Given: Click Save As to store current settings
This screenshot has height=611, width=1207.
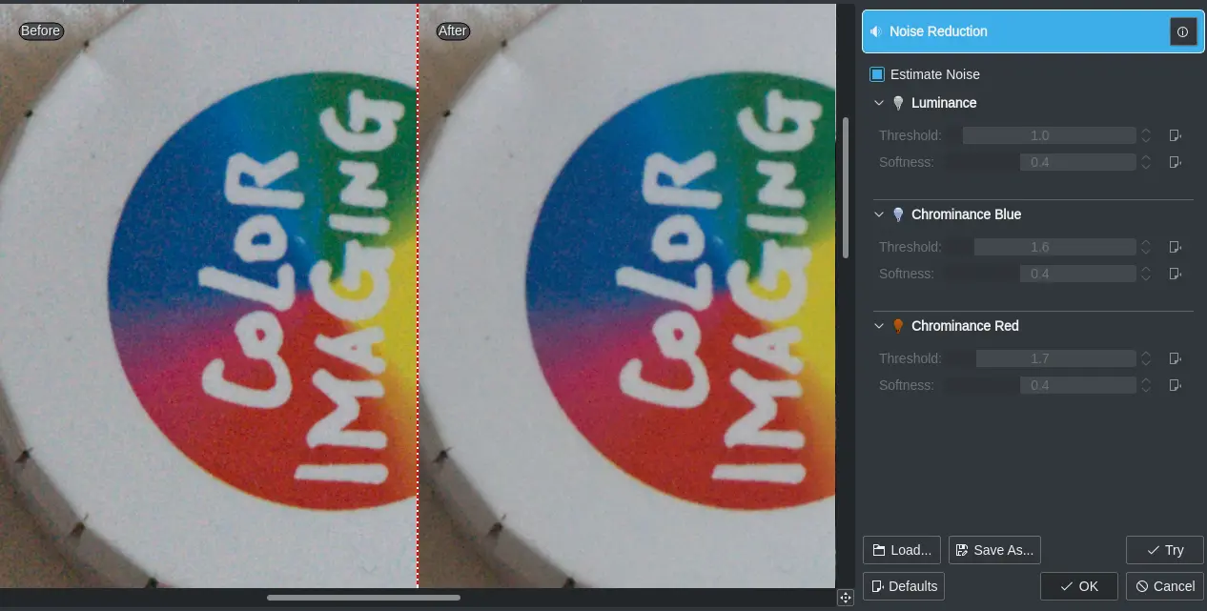Looking at the screenshot, I should tap(994, 550).
